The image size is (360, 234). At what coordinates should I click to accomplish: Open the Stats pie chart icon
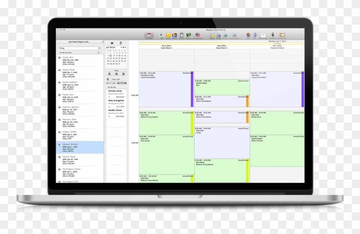pos(248,36)
